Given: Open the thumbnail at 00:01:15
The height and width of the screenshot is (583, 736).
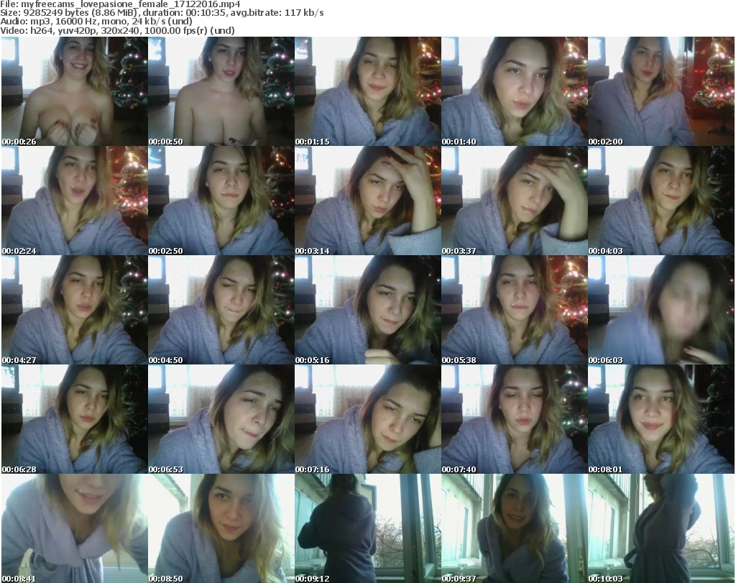Looking at the screenshot, I should coord(367,91).
